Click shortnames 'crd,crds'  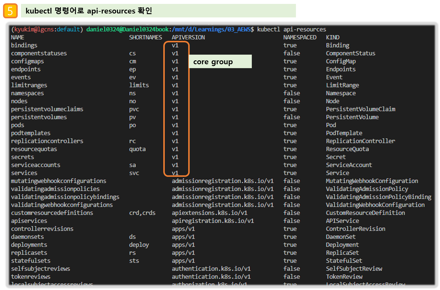click(x=142, y=213)
